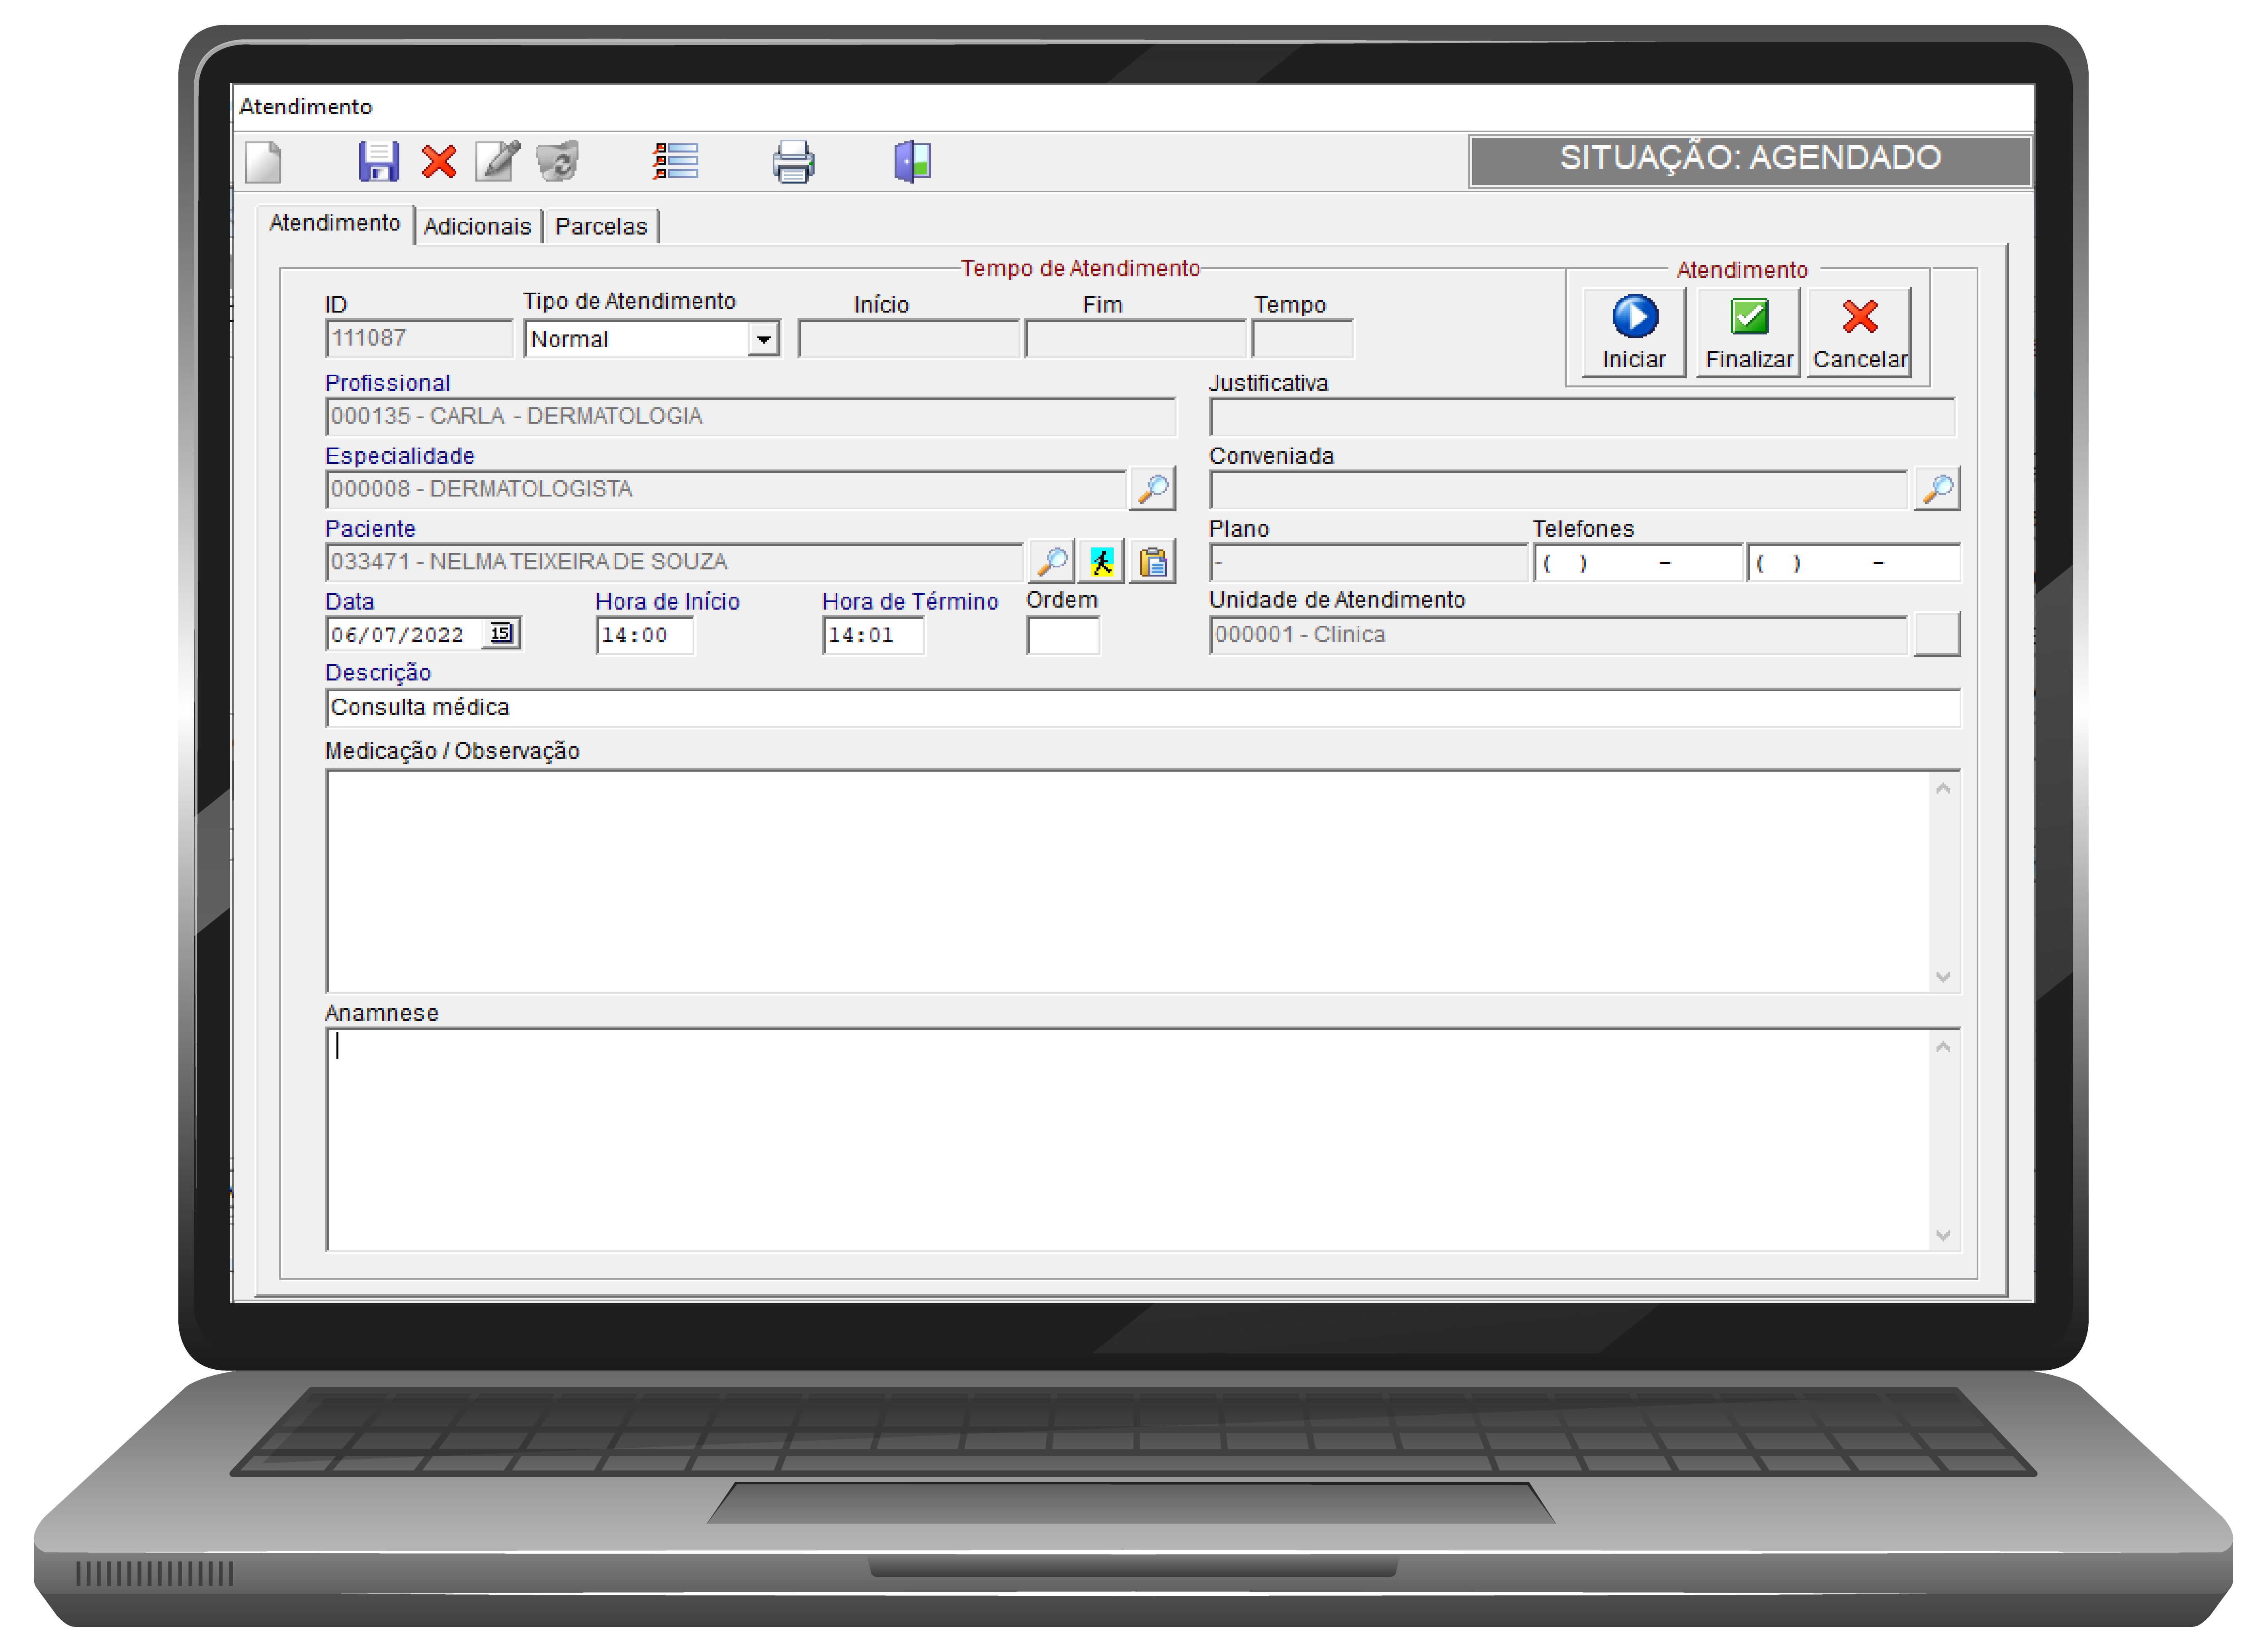Click the Justificativa field
The image size is (2267, 1652).
pos(1582,417)
